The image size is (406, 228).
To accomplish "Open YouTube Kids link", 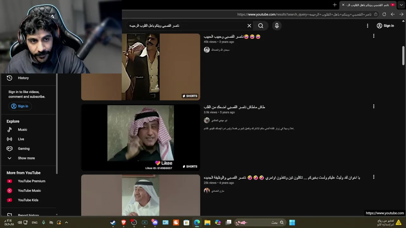I will [28, 200].
